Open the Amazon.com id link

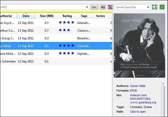coord(139,95)
